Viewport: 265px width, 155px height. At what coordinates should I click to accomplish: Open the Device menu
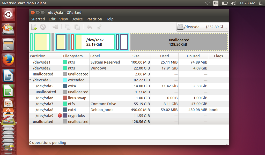pyautogui.click(x=77, y=19)
